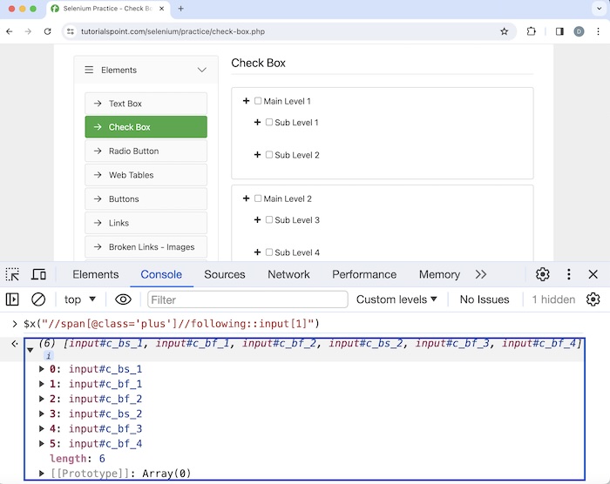The image size is (610, 484).
Task: Enable the Main Level 2 checkbox
Action: pos(258,198)
